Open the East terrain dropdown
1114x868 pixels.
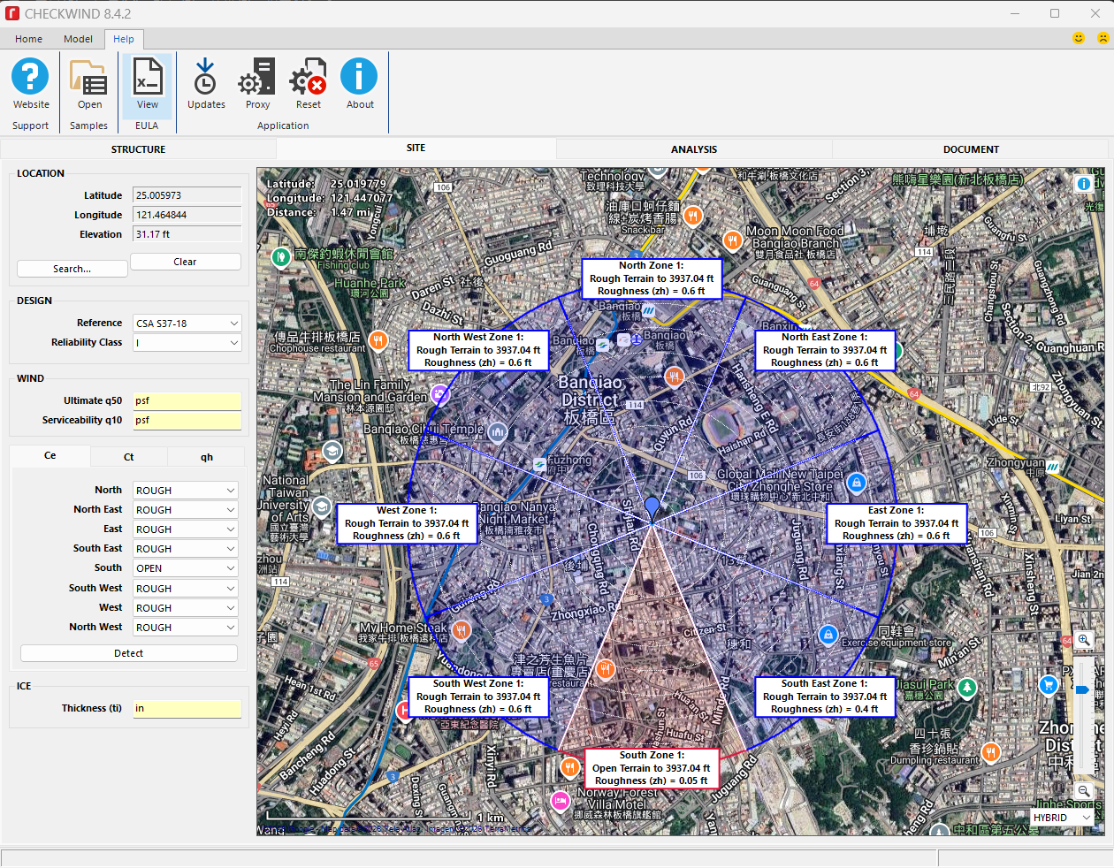coord(186,529)
